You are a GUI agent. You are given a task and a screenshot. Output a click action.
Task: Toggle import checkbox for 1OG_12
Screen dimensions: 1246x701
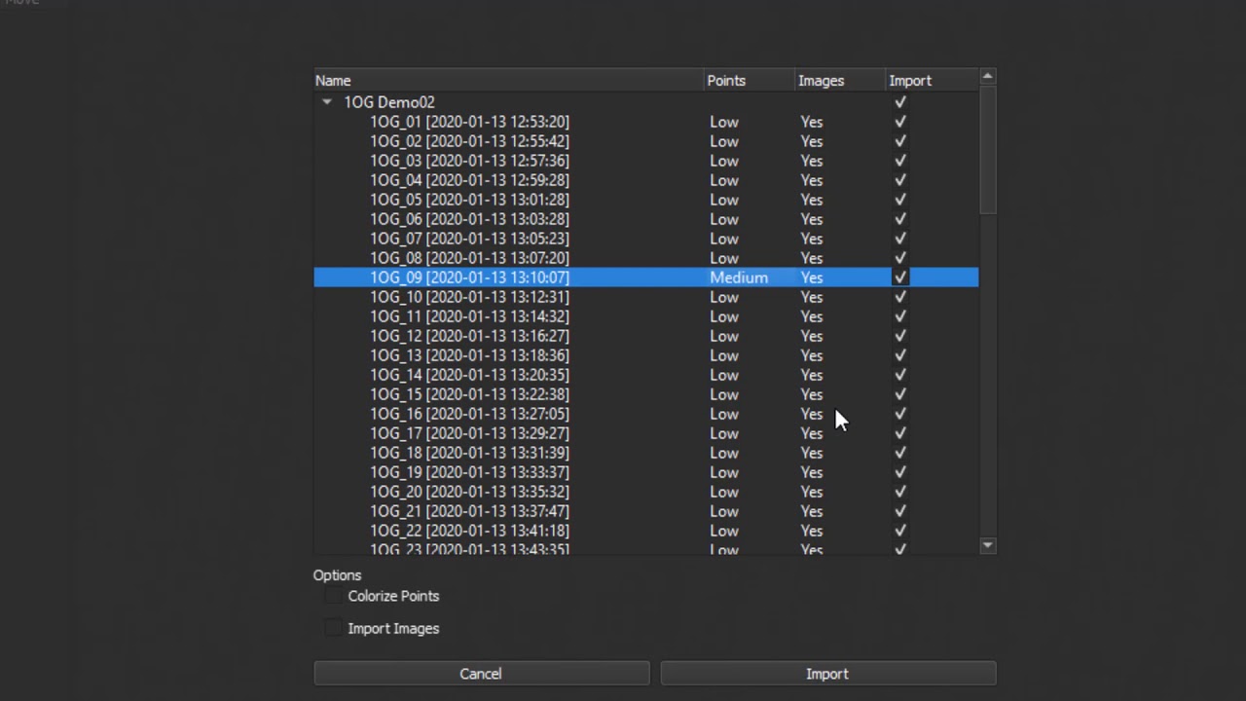click(900, 336)
